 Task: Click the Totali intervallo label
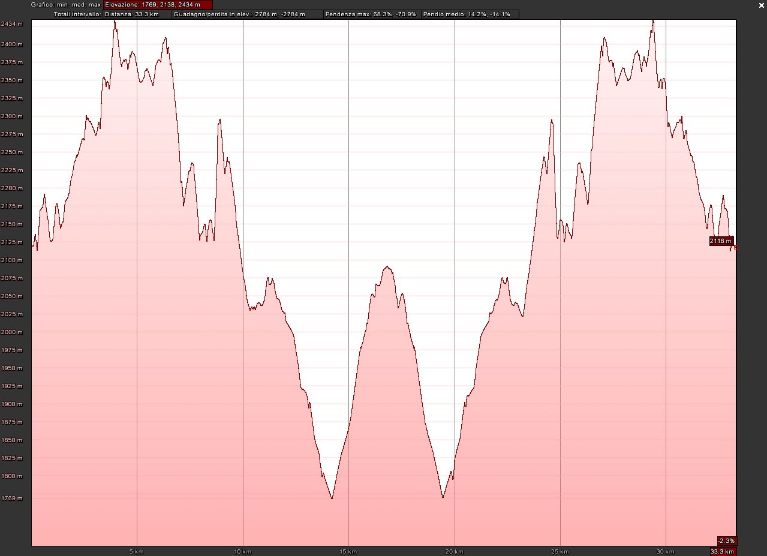tap(77, 14)
